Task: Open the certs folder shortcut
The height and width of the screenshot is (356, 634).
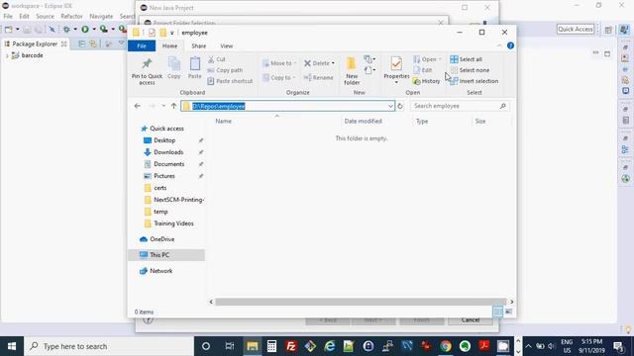Action: 160,188
